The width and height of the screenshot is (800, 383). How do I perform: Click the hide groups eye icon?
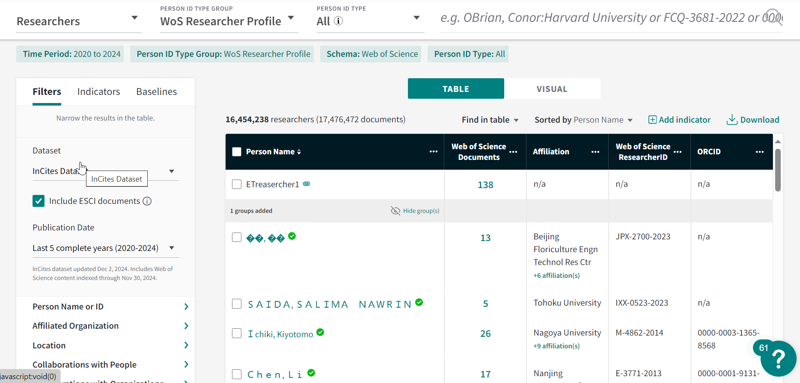coord(396,211)
